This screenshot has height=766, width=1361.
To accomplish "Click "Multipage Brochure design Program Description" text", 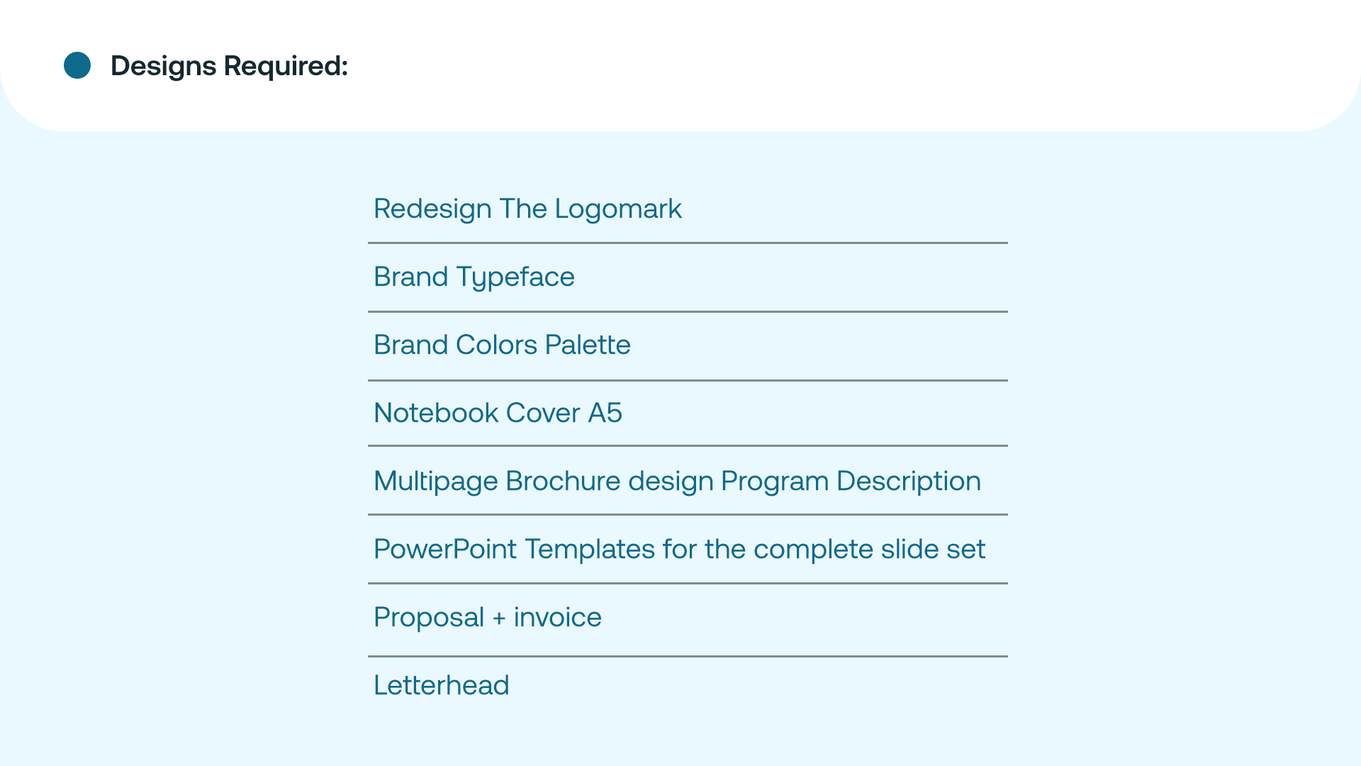I will 677,481.
